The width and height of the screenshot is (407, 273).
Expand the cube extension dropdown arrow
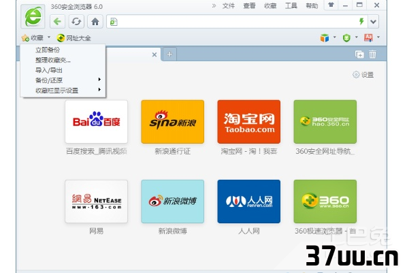point(335,37)
